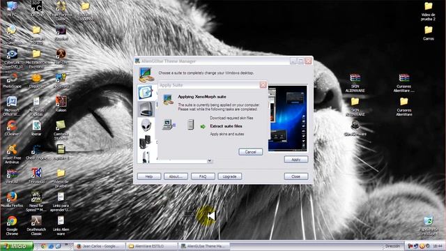Open the TextAloud desktop shortcut
This screenshot has width=446, height=251.
point(36,176)
